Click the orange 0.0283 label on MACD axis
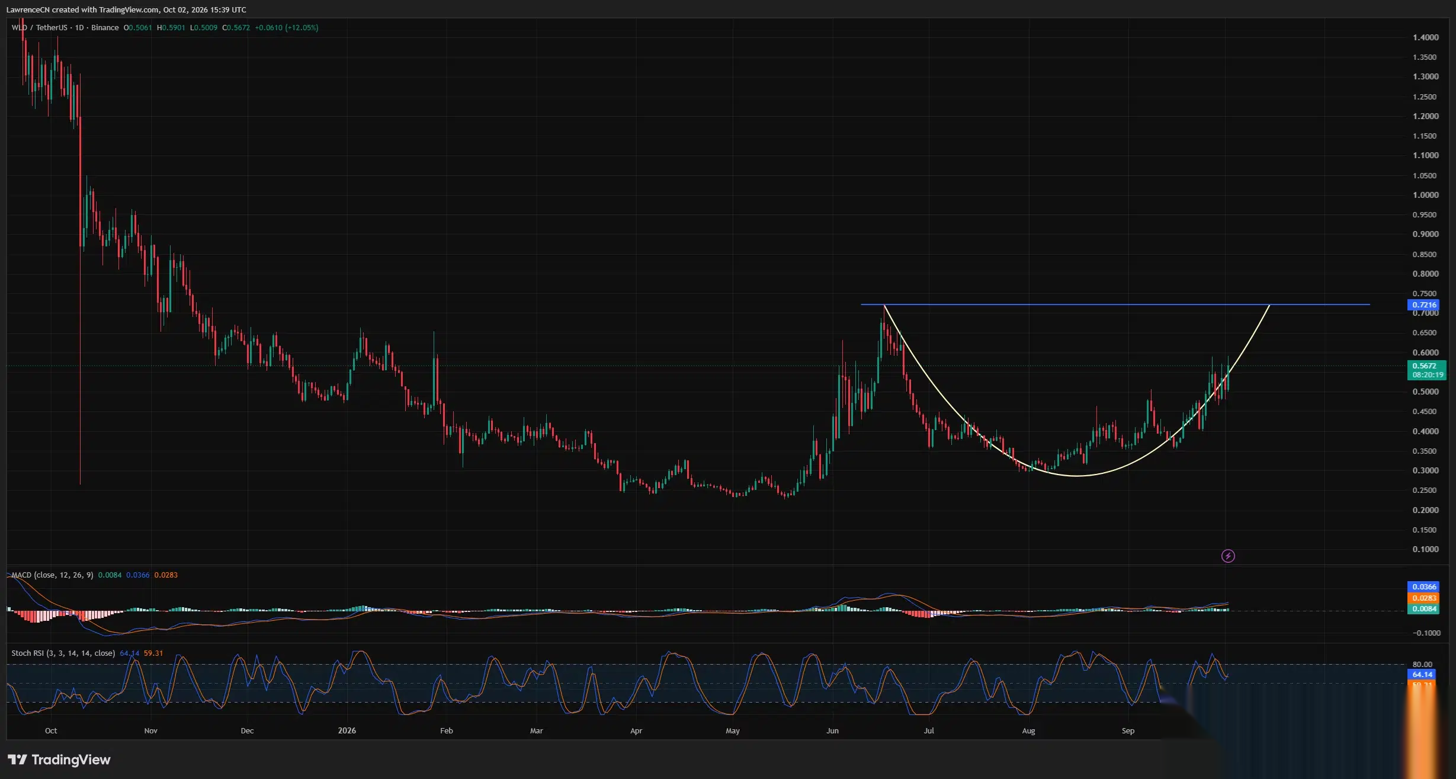The image size is (1456, 779). (x=1422, y=598)
